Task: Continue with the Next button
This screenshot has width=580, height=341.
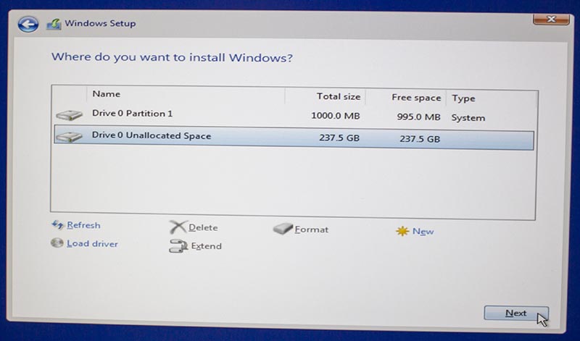Action: click(516, 313)
